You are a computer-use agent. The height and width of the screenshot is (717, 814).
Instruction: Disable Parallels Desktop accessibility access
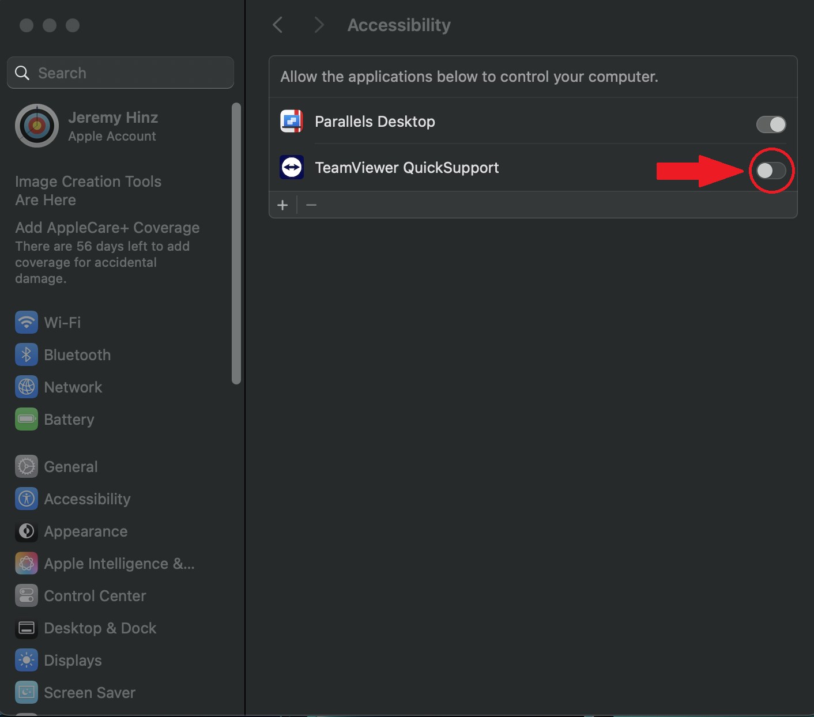coord(771,124)
